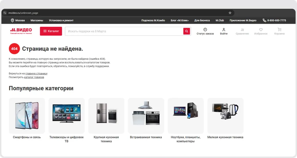Open Избранное heart icon

261,30
